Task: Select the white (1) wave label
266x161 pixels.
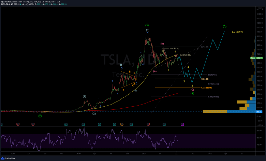Action: pyautogui.click(x=84, y=96)
